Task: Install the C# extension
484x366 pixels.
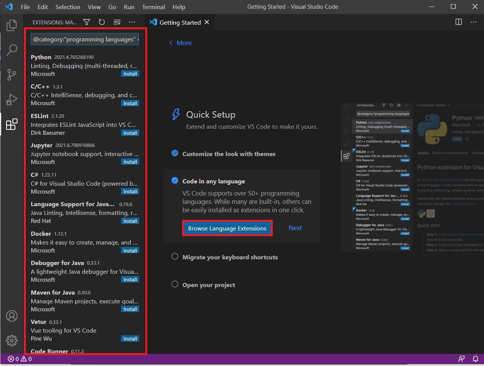Action: 130,191
